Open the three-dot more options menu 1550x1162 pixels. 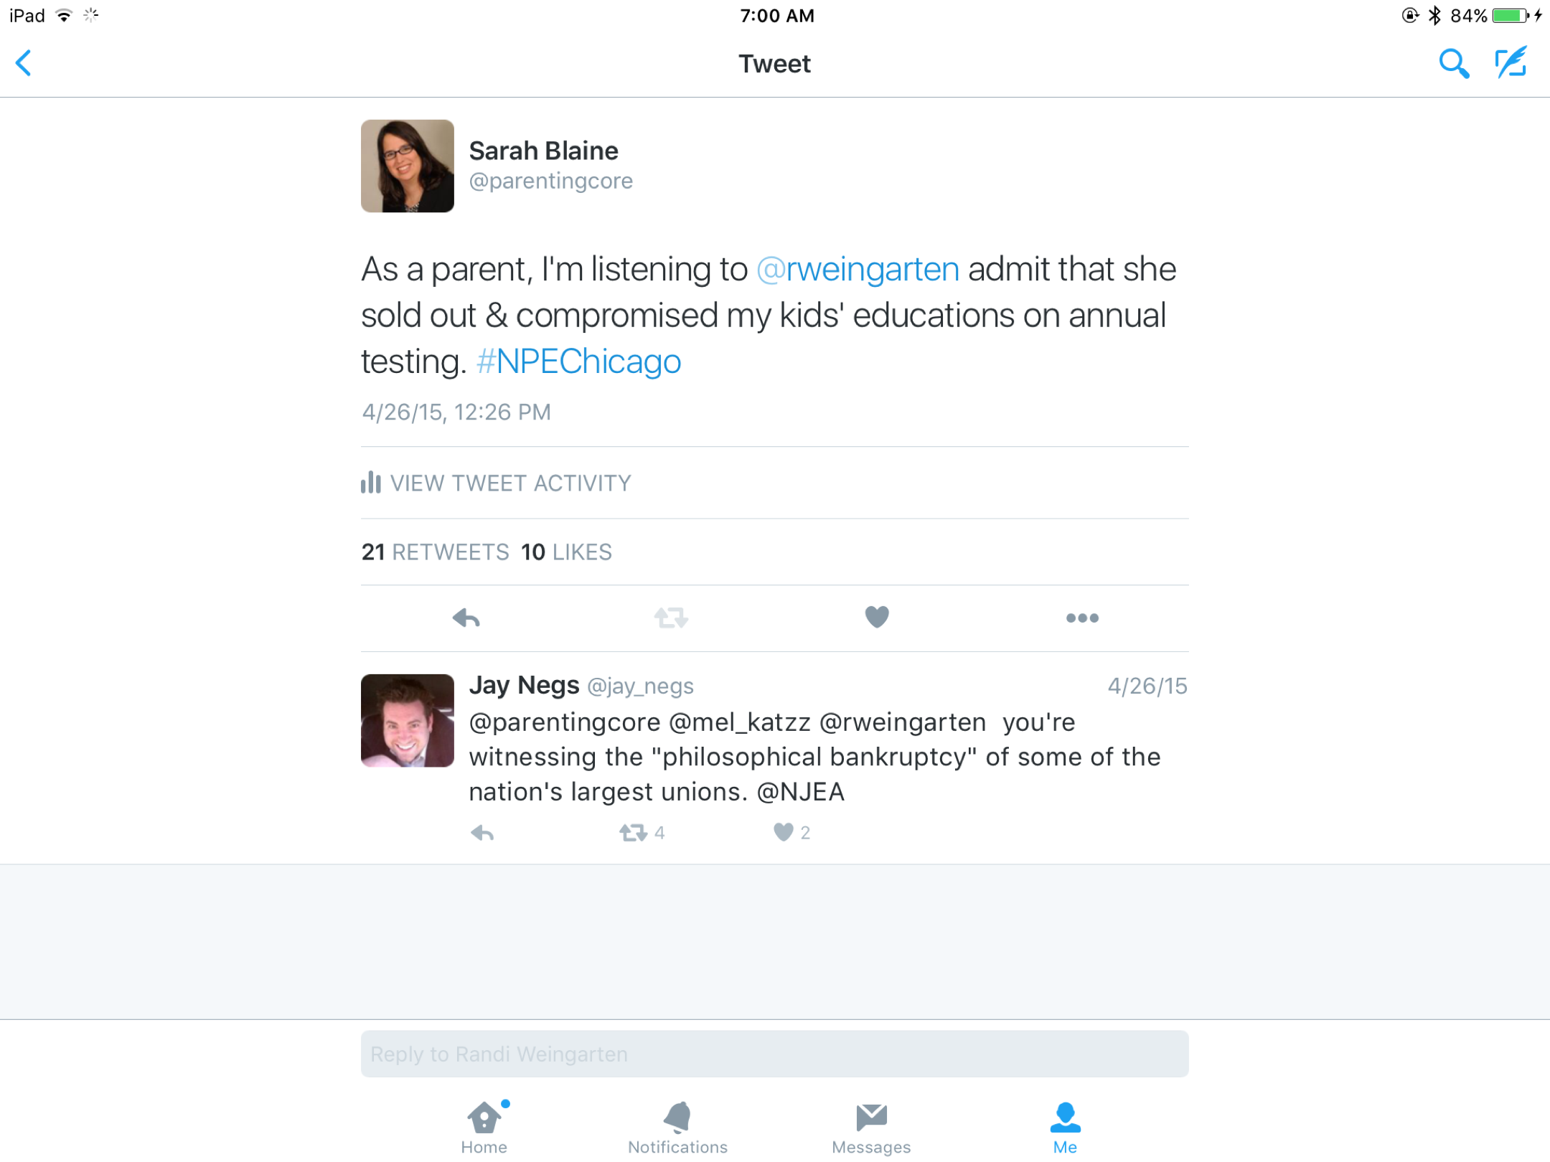point(1082,618)
